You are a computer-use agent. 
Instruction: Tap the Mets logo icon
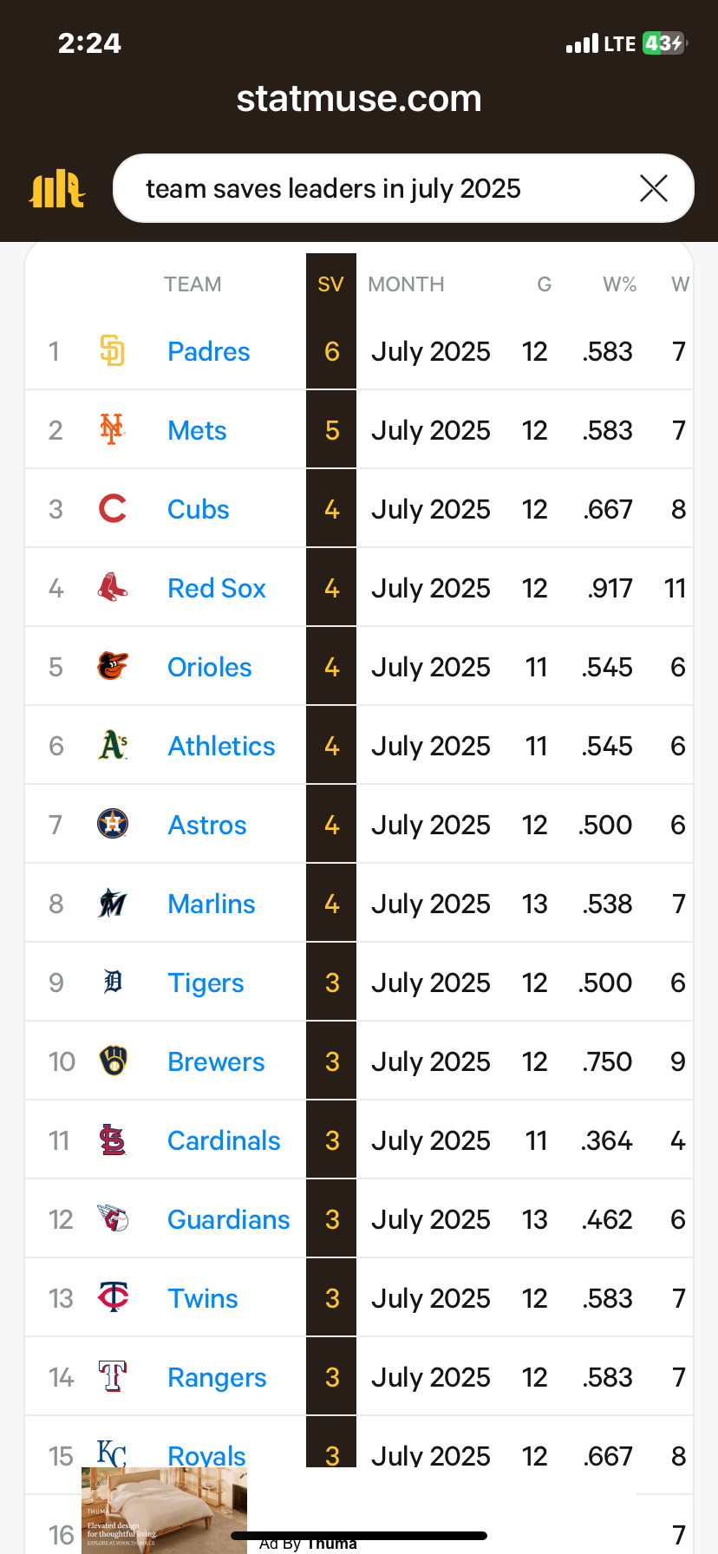(x=112, y=429)
